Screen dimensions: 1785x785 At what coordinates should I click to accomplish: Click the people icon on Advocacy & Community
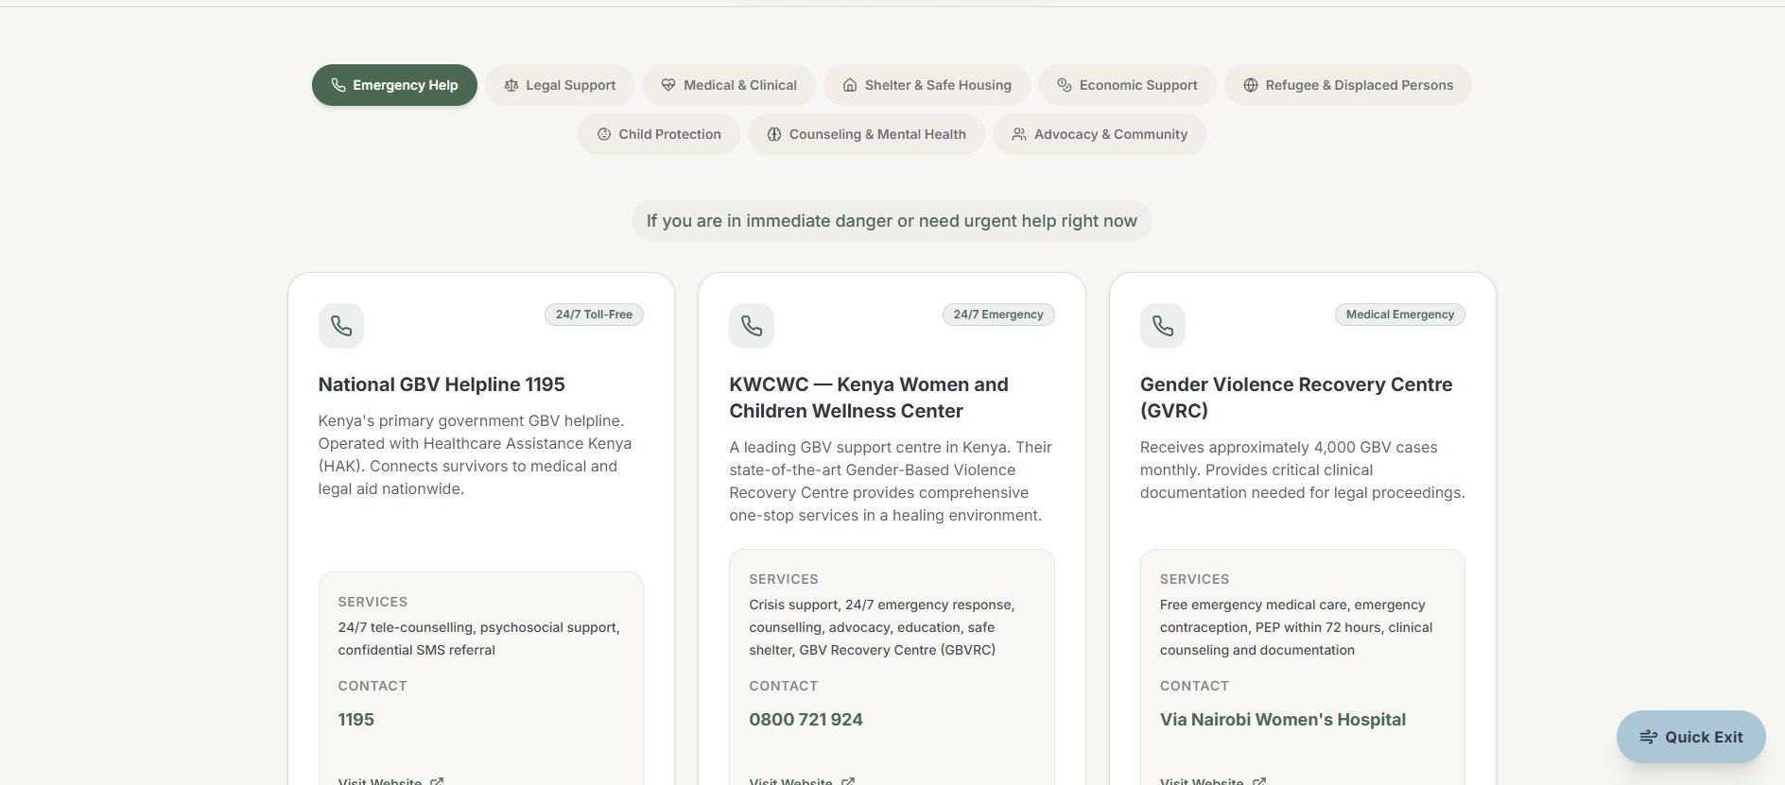click(1019, 134)
